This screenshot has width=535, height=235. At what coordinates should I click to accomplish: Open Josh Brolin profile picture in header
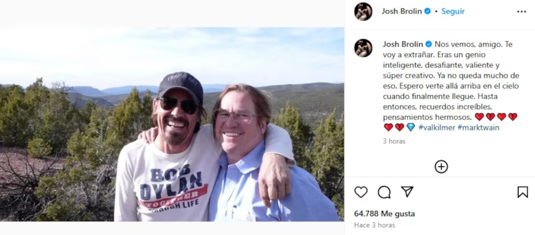363,12
